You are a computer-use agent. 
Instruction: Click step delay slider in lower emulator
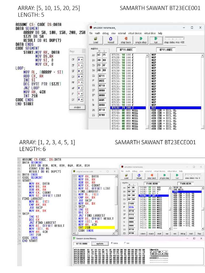click(194, 175)
